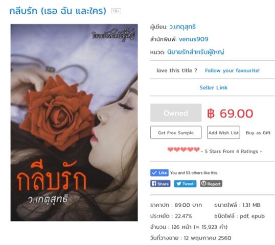Click the book cover thumbnail
The height and width of the screenshot is (245, 275).
(x=74, y=122)
